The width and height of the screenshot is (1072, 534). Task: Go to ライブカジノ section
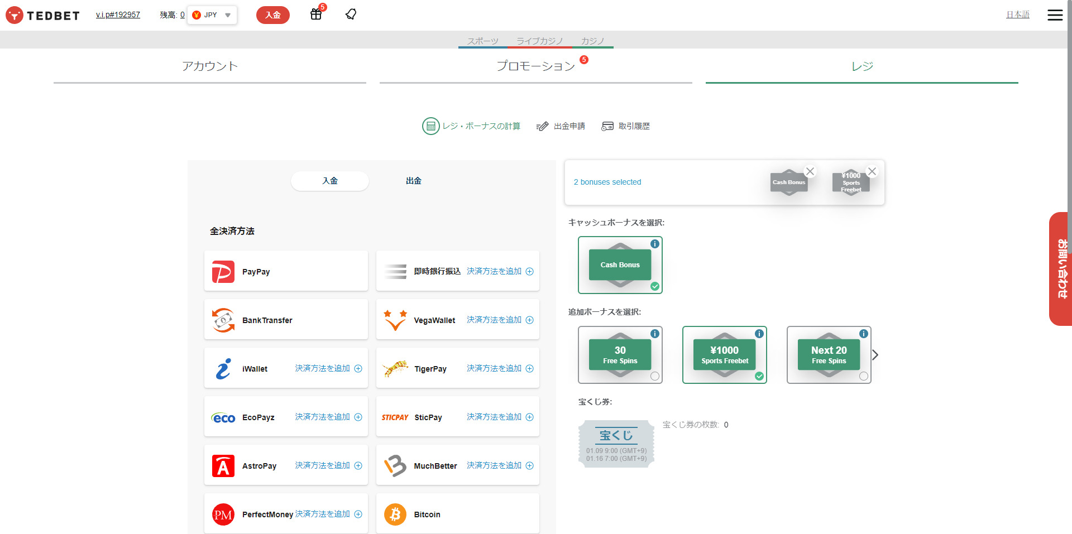540,41
